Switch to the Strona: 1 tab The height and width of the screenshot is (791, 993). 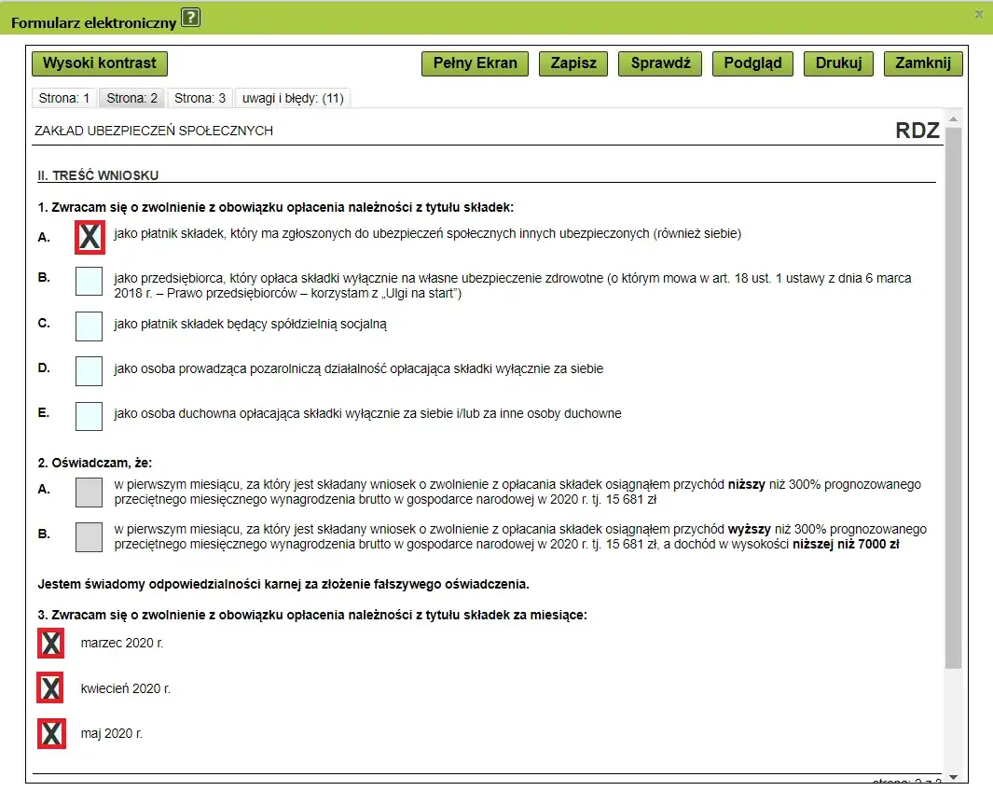(x=62, y=97)
